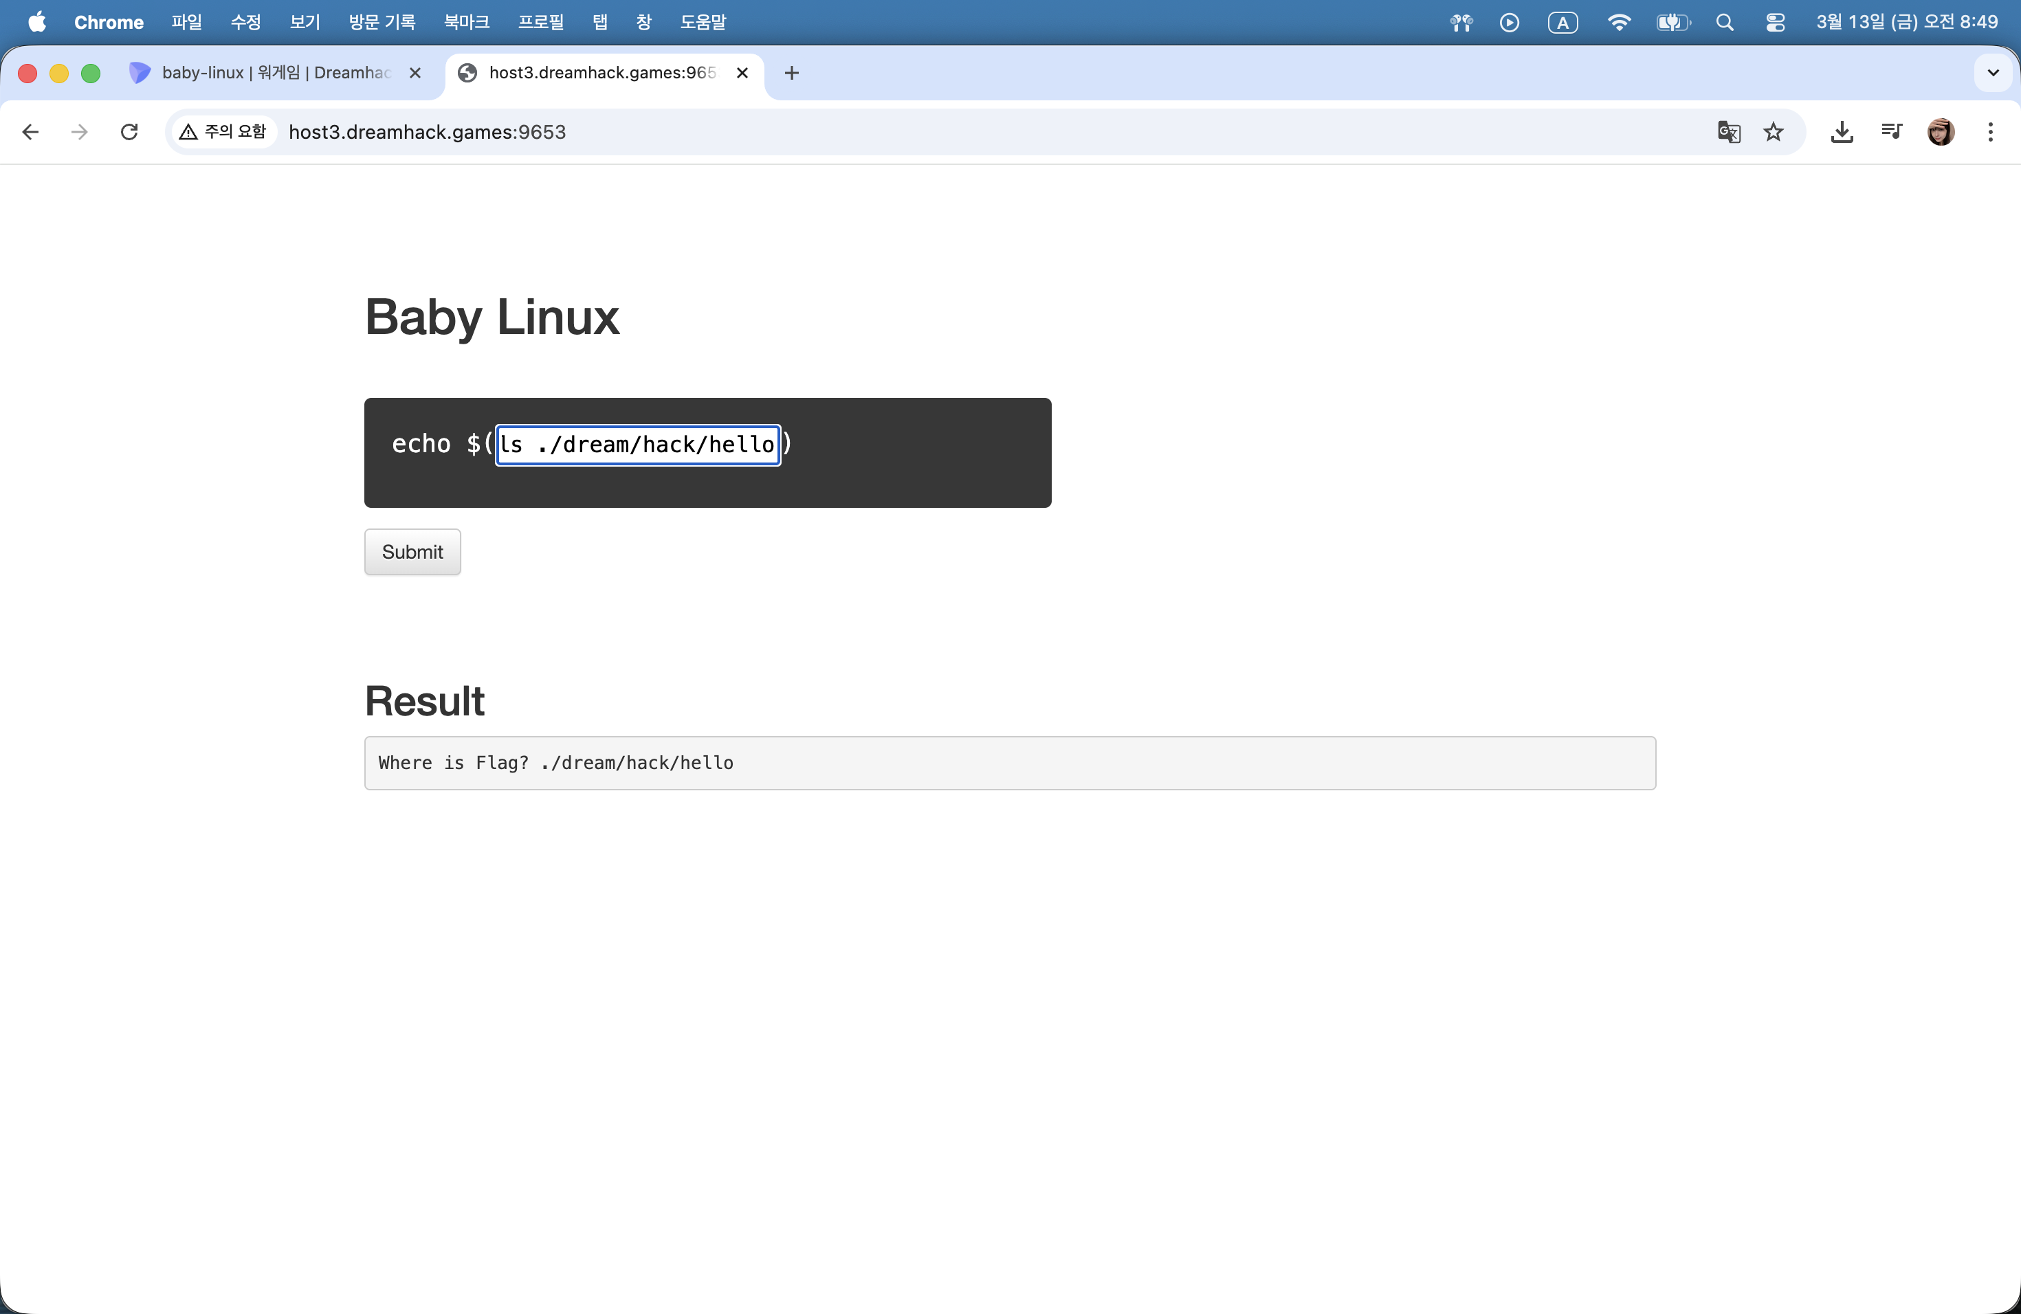
Task: Open macOS Control Center icon
Action: click(x=1775, y=22)
